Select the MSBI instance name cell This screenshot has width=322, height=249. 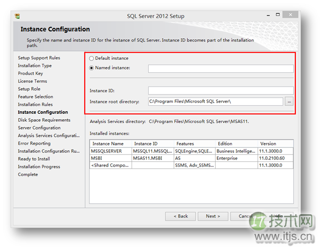111,158
